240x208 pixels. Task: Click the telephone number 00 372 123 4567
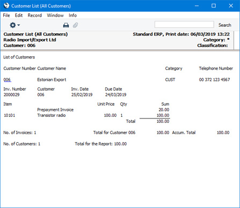214,80
